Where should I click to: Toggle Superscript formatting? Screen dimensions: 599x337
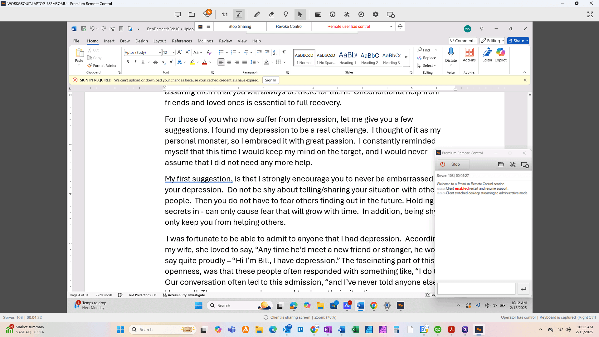point(171,62)
